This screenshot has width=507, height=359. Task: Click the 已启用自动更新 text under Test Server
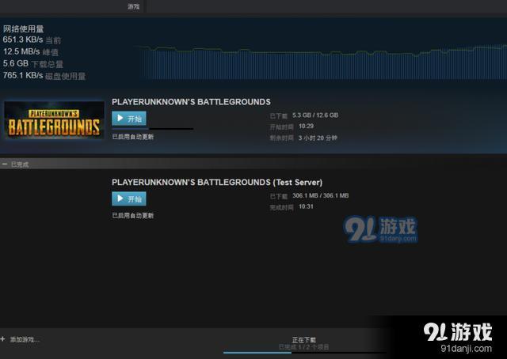132,215
